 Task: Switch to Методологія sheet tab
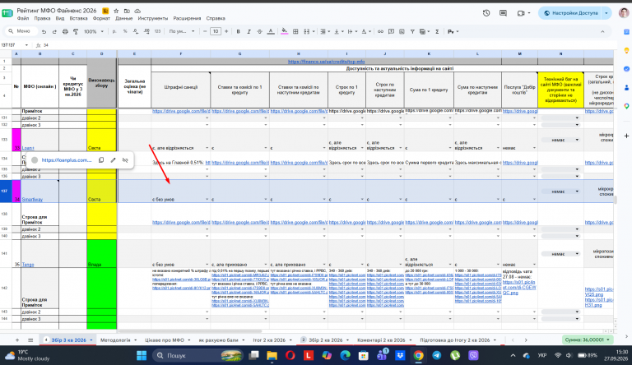pyautogui.click(x=115, y=340)
